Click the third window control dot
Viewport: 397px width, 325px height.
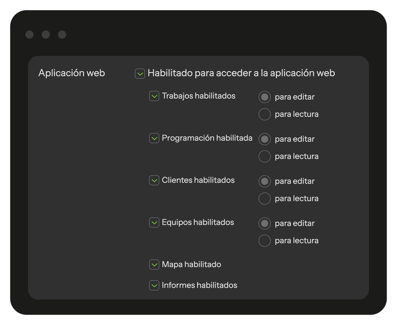(x=62, y=34)
